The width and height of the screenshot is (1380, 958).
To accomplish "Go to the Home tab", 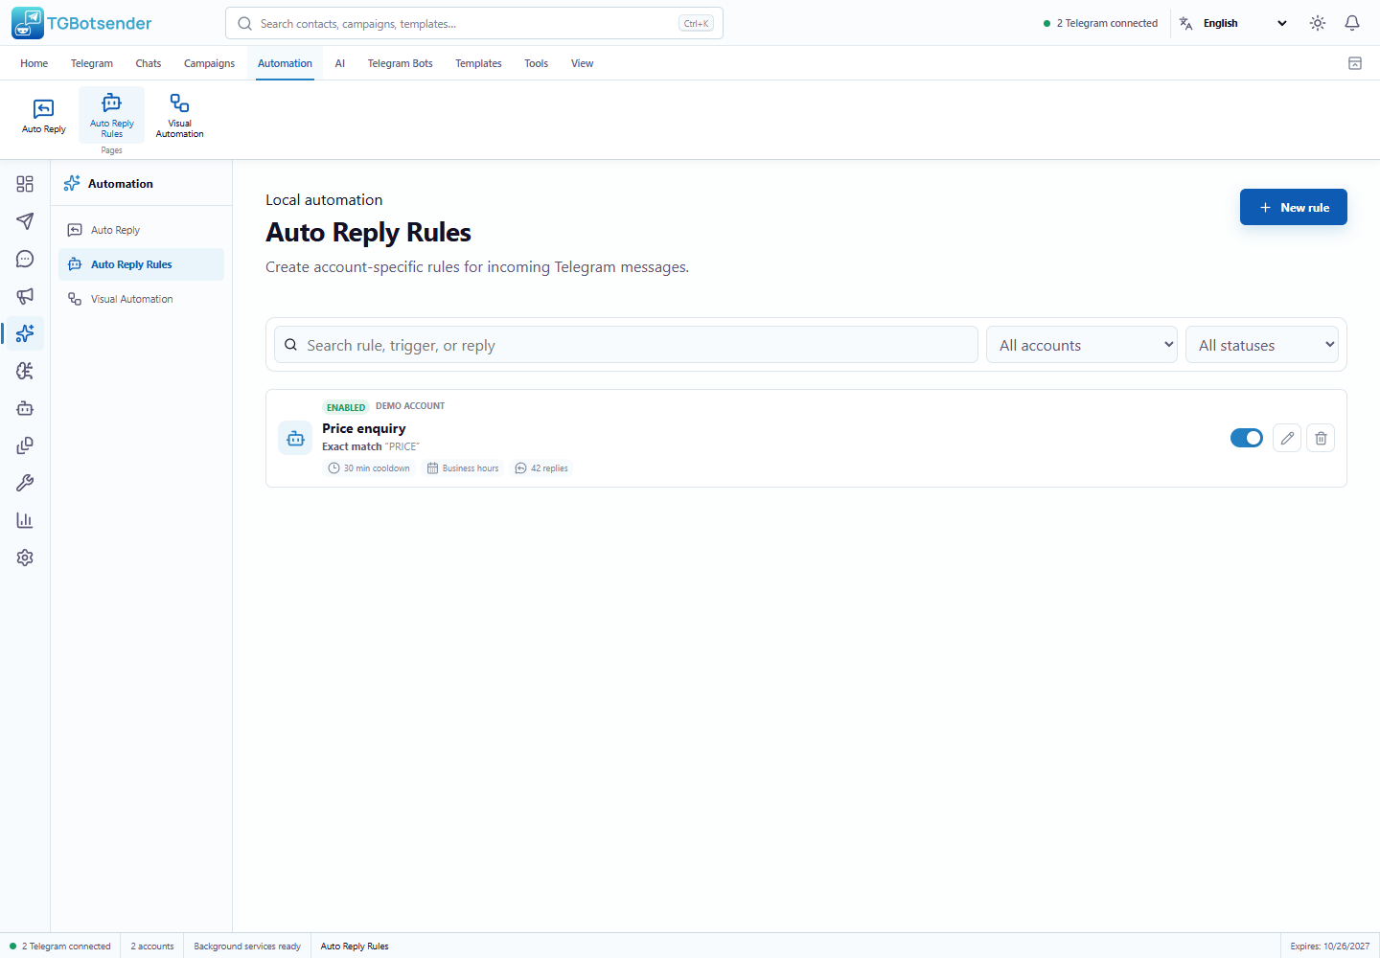I will coord(34,63).
